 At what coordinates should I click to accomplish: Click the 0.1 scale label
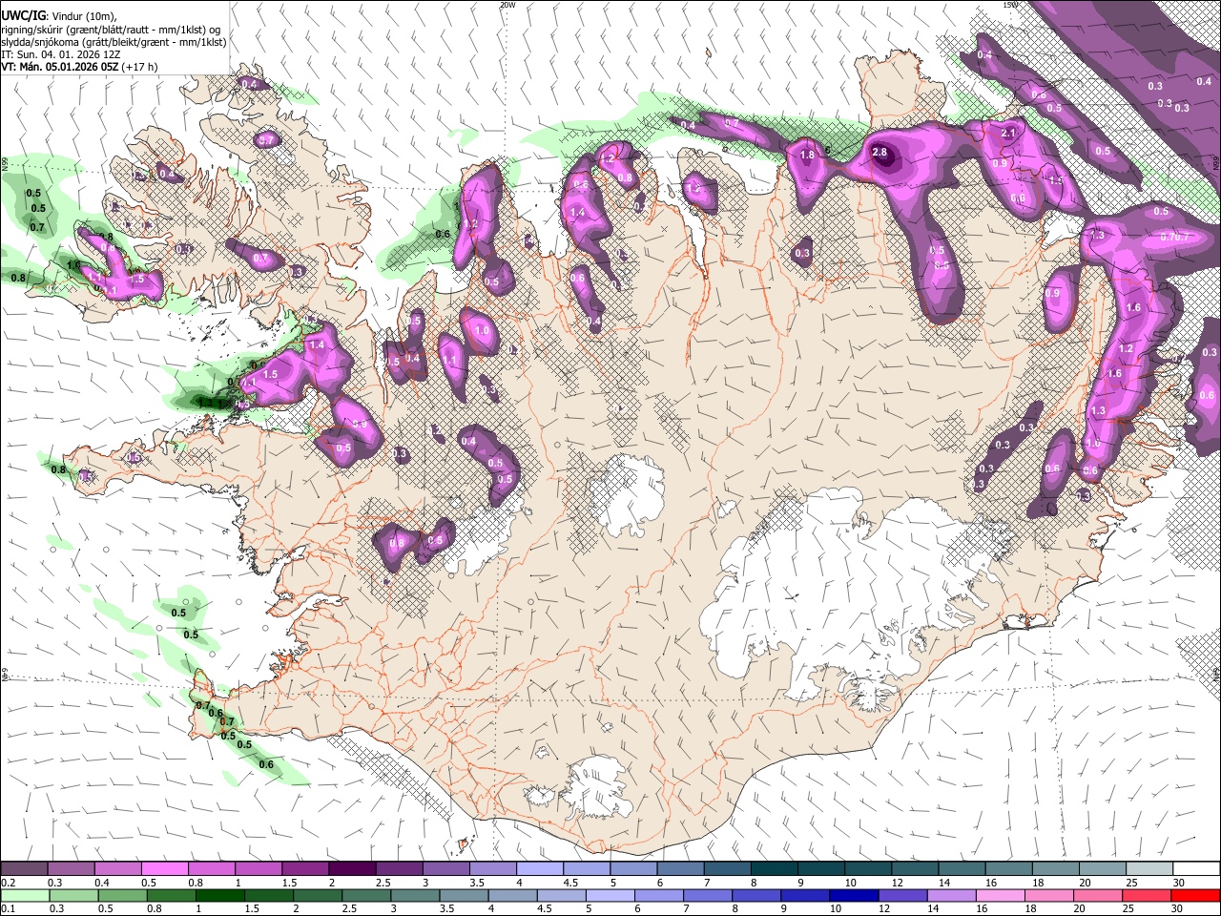(x=8, y=908)
